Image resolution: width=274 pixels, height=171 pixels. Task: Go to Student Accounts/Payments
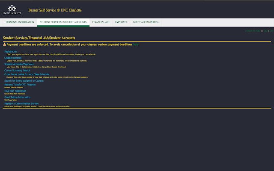click(x=19, y=64)
